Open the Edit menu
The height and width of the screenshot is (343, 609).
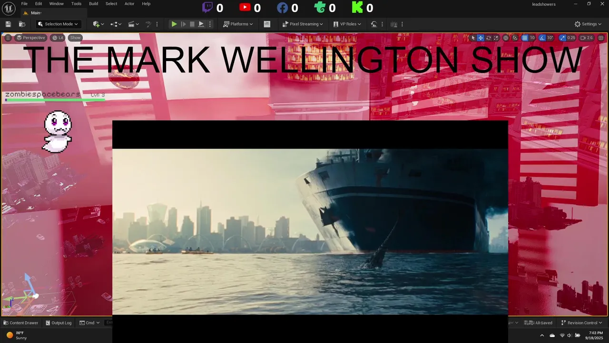(x=39, y=4)
